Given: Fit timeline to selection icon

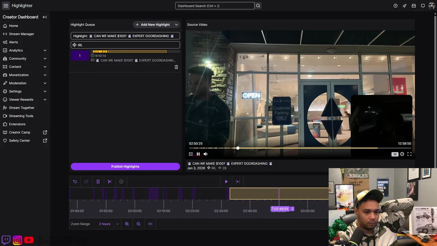Looking at the screenshot, I should (x=150, y=224).
